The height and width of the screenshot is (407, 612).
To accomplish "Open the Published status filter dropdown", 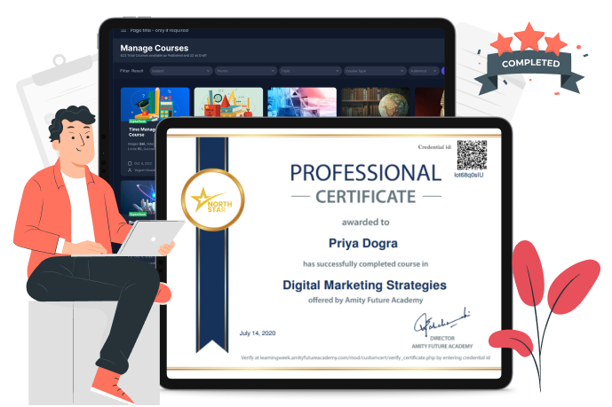I will coord(422,70).
